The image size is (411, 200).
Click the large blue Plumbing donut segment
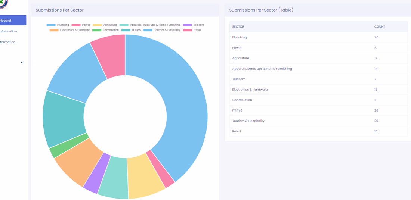(x=183, y=104)
